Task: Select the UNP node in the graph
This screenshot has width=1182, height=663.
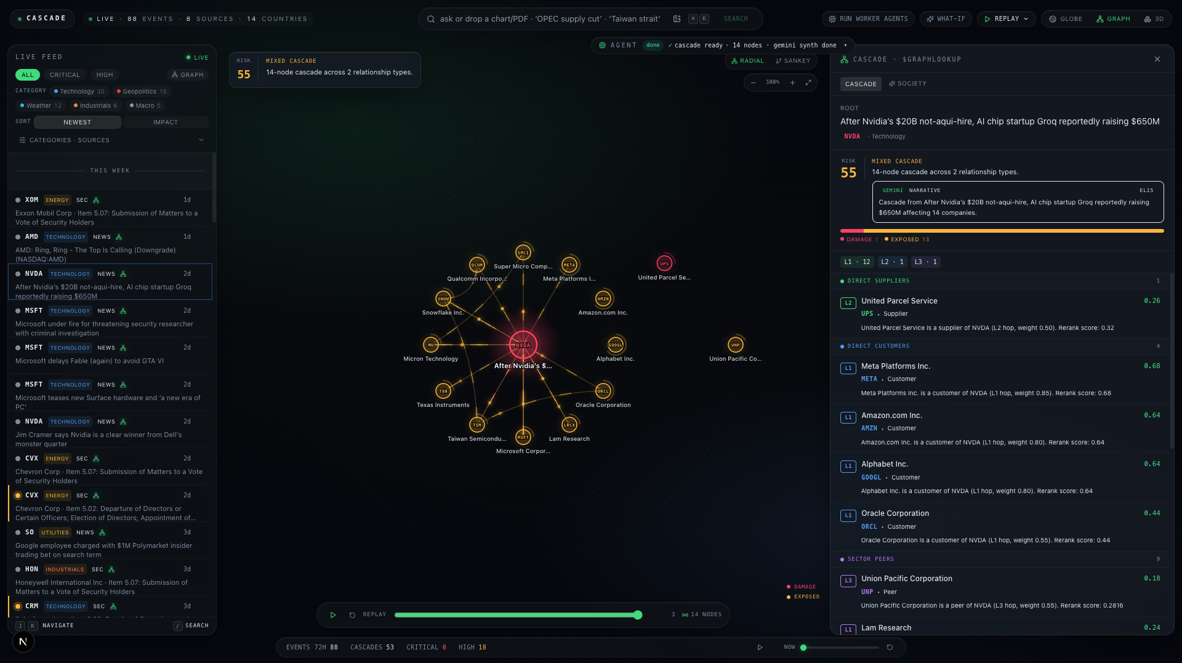Action: click(736, 345)
